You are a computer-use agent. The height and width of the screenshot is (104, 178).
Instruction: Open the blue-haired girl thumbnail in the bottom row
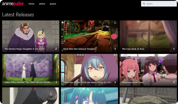pos(89,96)
